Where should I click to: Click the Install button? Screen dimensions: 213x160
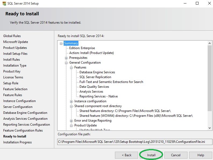click(151, 155)
